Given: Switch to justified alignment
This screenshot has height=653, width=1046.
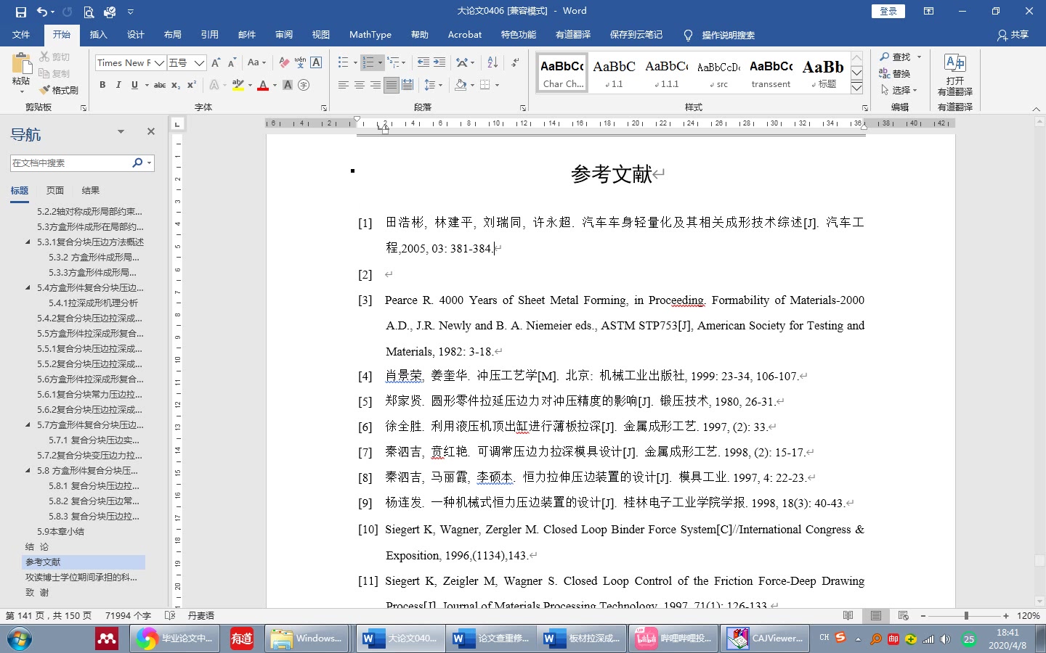Looking at the screenshot, I should 392,85.
